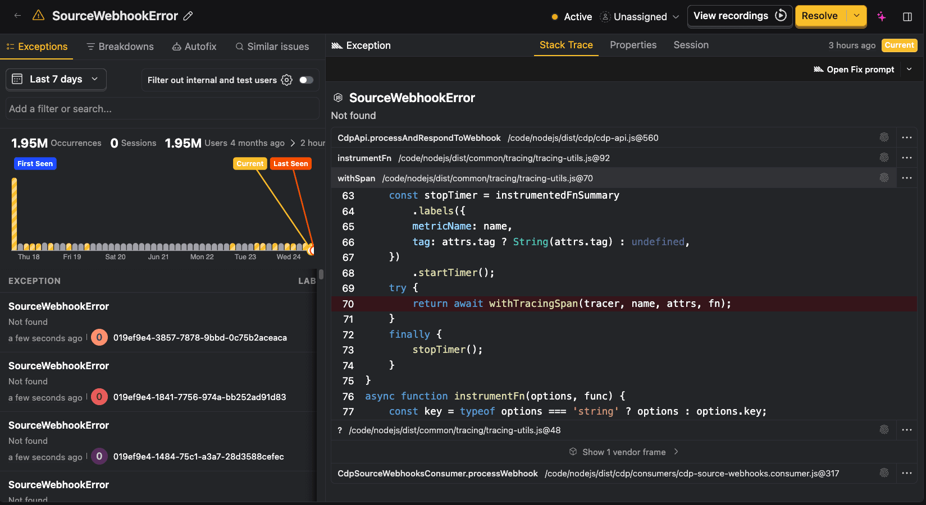Select the Stack Trace tab
Viewport: 926px width, 505px height.
[566, 45]
